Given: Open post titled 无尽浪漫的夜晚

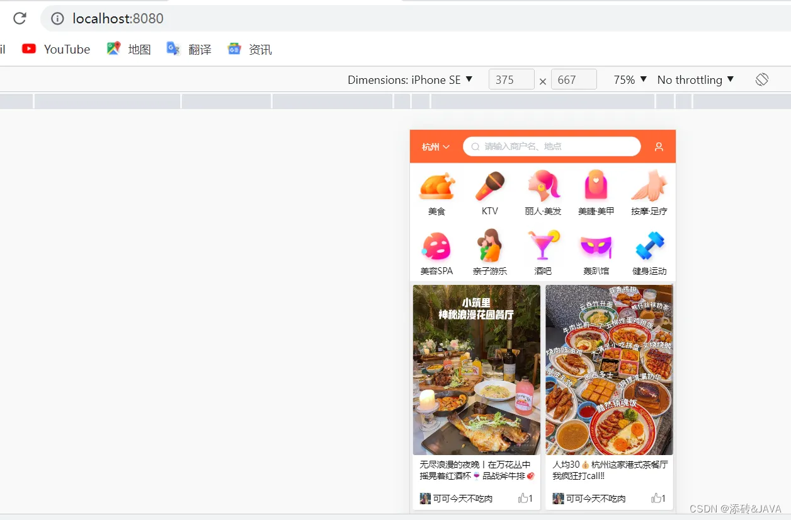Looking at the screenshot, I should [x=477, y=470].
